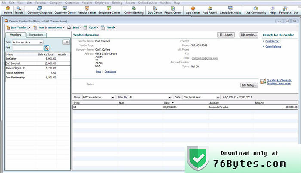Image resolution: width=301 pixels, height=173 pixels.
Task: Click the Find magnifier search icon
Action: point(46,48)
